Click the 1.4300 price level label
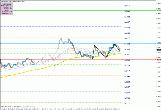This screenshot has width=161, height=110. 126,76
